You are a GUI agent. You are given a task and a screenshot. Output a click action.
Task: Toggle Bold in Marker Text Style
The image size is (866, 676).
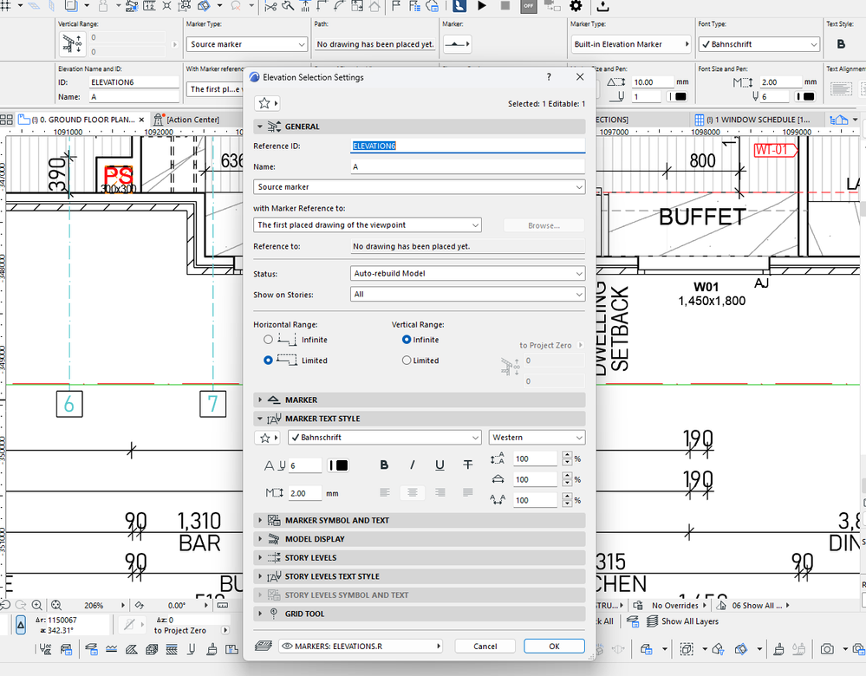[x=384, y=465]
